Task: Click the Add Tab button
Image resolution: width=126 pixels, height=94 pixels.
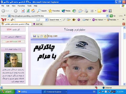Action: [38, 24]
